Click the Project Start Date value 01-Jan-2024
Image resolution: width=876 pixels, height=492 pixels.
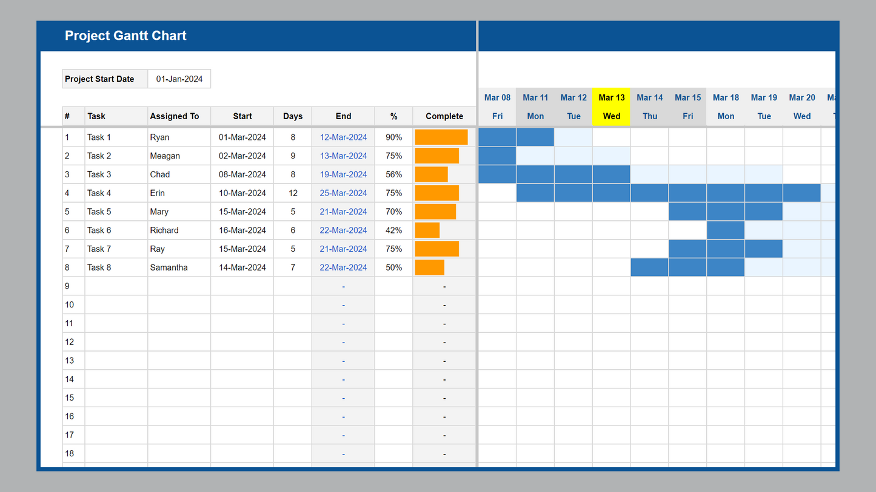click(179, 79)
